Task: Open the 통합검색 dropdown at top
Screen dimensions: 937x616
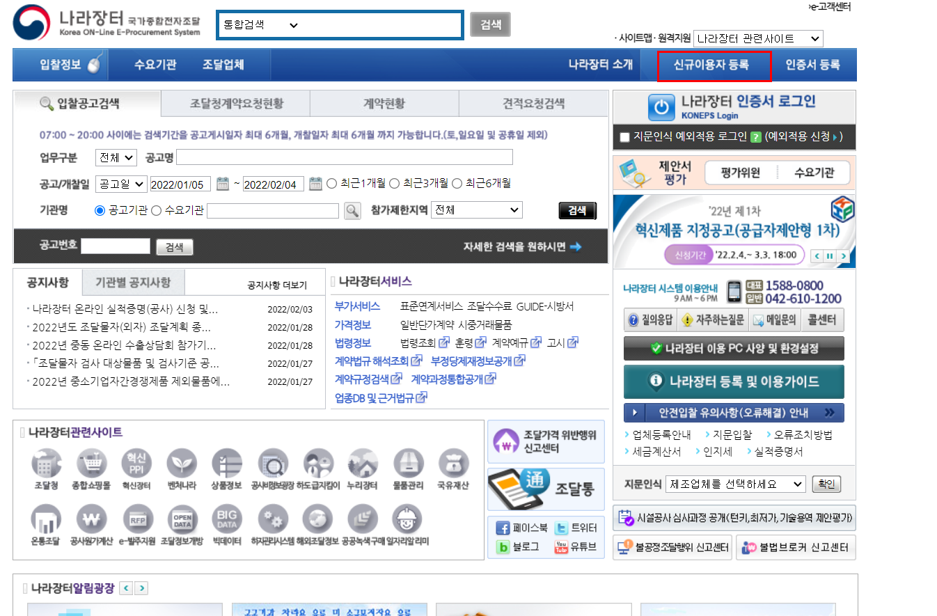Action: click(x=260, y=25)
